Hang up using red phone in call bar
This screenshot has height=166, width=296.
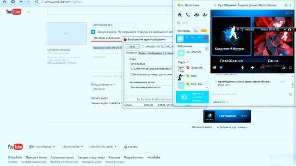(x=262, y=68)
